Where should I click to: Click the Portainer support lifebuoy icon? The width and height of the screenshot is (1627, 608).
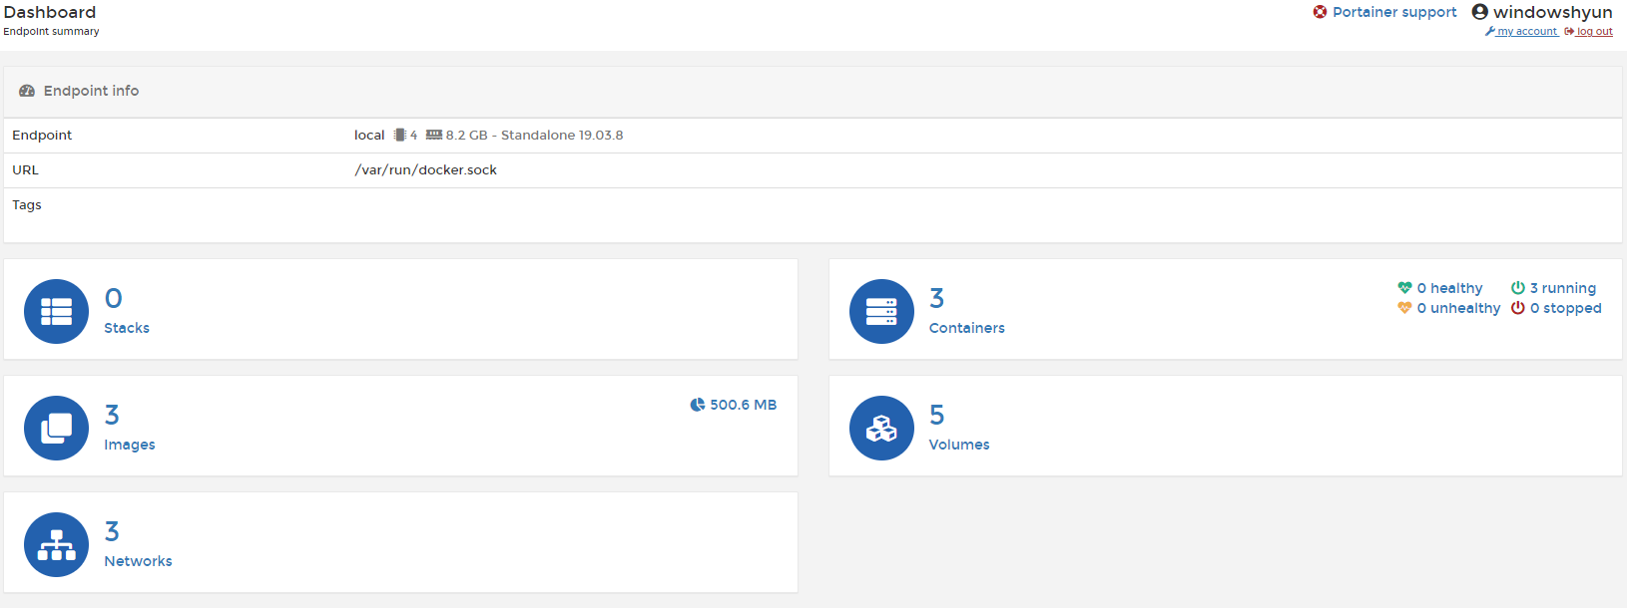(1320, 12)
